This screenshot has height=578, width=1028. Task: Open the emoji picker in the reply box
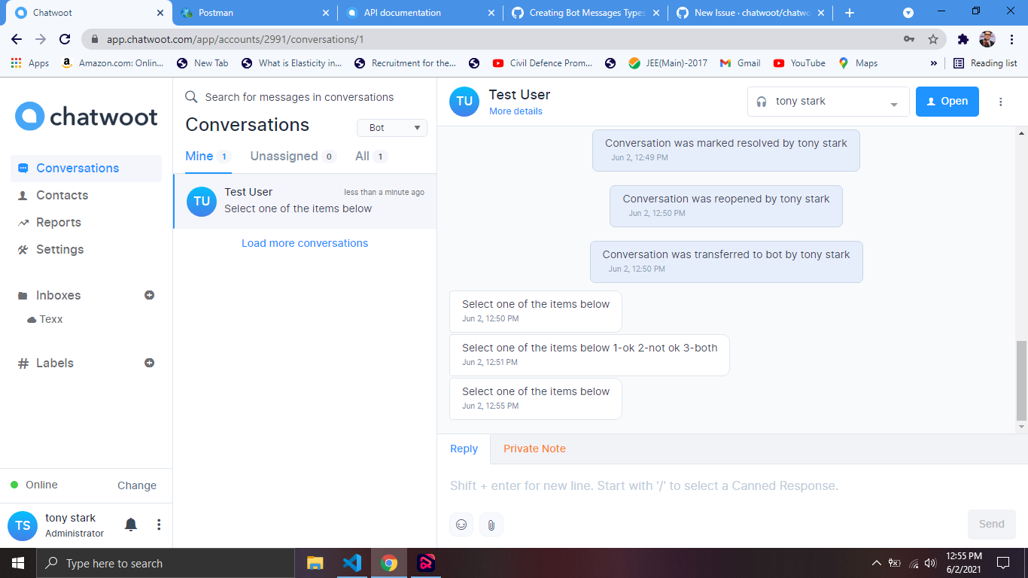pos(461,524)
